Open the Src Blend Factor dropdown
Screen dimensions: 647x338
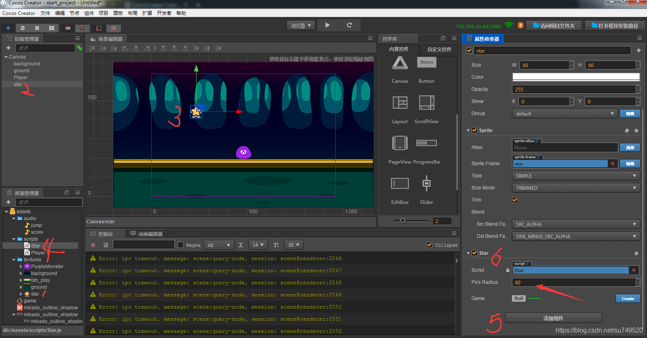[x=576, y=225]
